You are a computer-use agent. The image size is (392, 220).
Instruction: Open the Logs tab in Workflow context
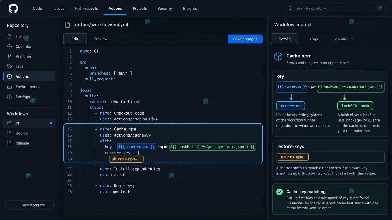(314, 39)
